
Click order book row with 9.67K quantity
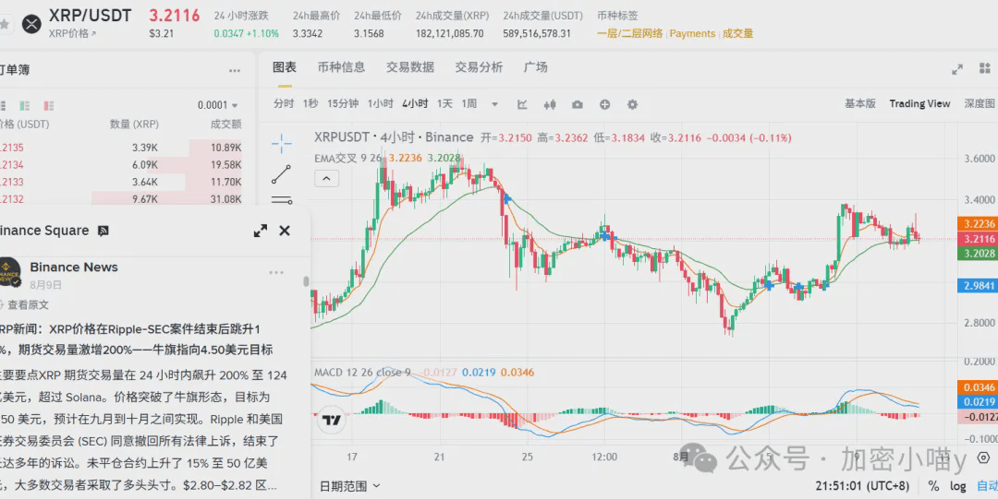[x=121, y=199]
